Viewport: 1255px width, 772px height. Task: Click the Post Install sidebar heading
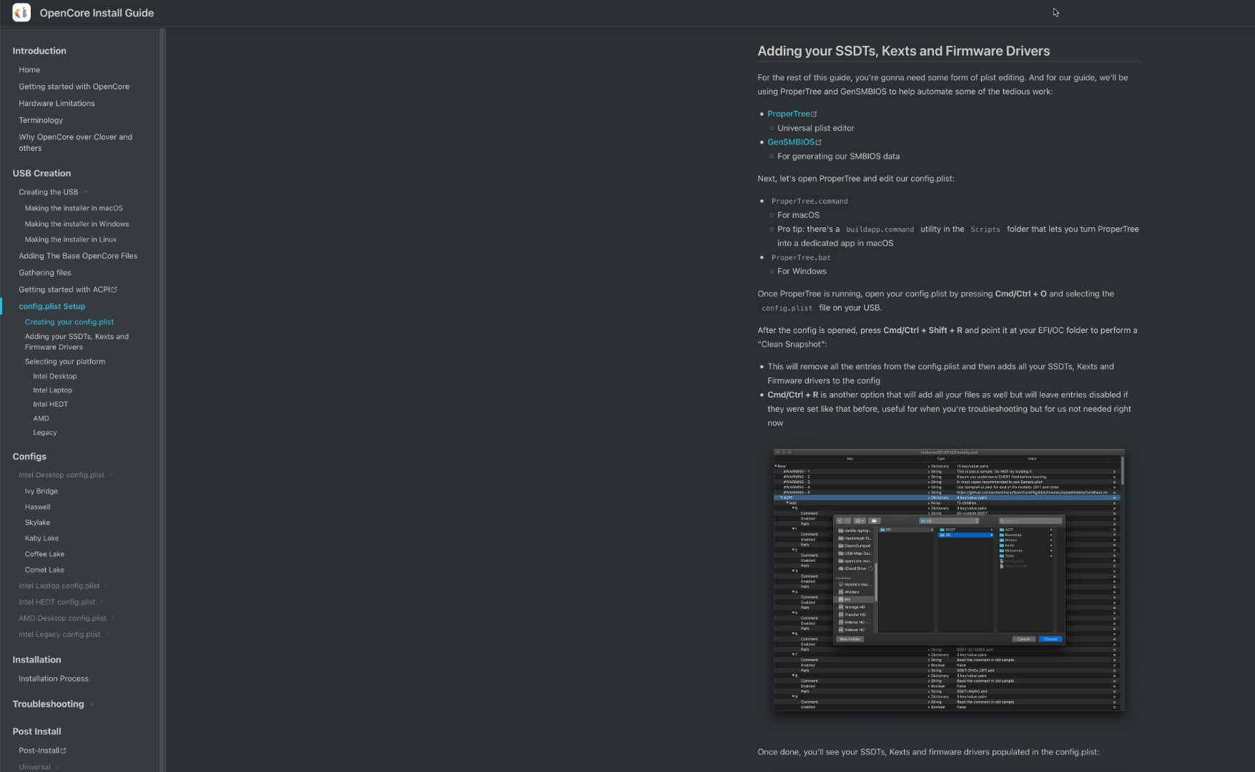(x=36, y=732)
